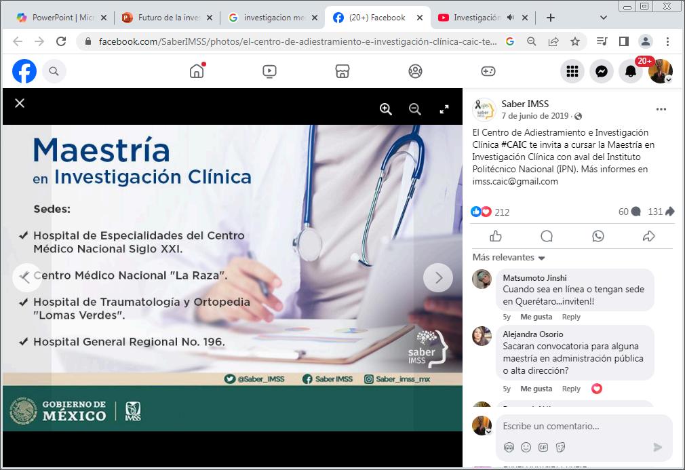Open the GIF picker in comment box

pos(543,448)
